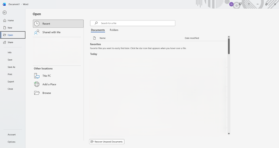Viewport: 279px width, 148px height.
Task: Click the back arrow to return to document
Action: click(x=4, y=13)
